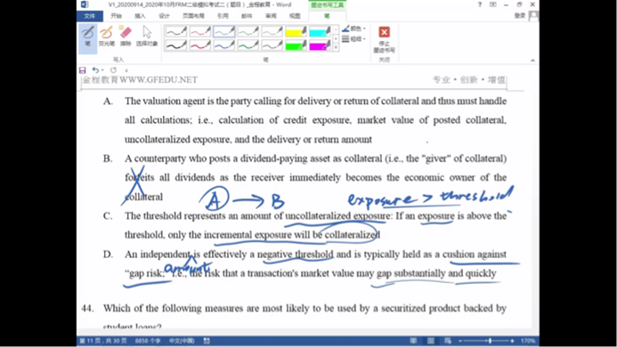The image size is (617, 347).
Task: Open the pen Color (颜色) dropdown
Action: click(353, 28)
